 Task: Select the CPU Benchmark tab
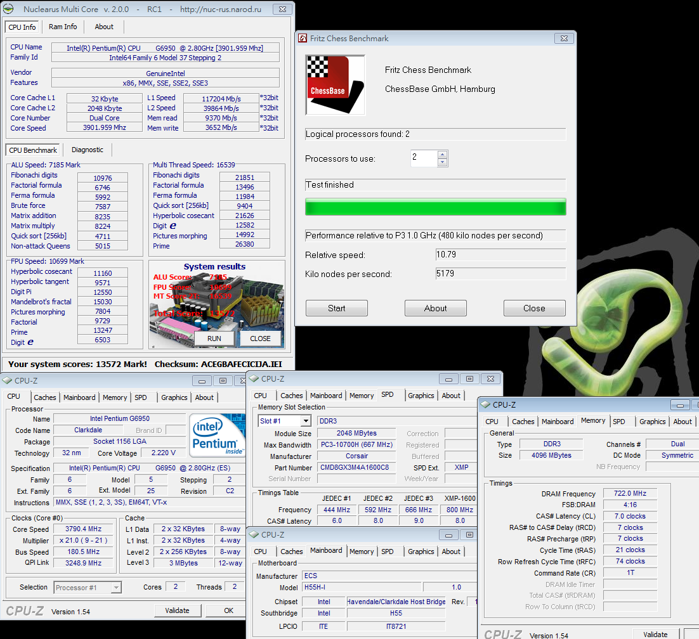point(33,150)
